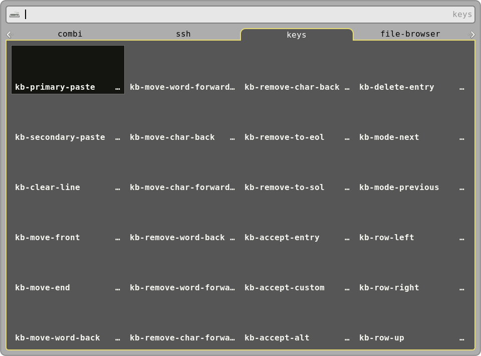Select the kb-secondary-paste entry
This screenshot has height=356, width=481.
point(68,120)
